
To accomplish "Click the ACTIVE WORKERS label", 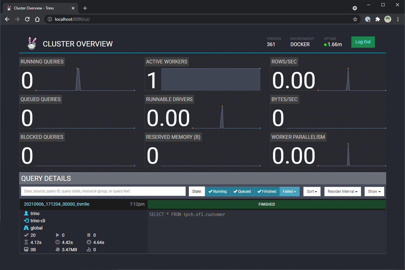I will (x=167, y=62).
